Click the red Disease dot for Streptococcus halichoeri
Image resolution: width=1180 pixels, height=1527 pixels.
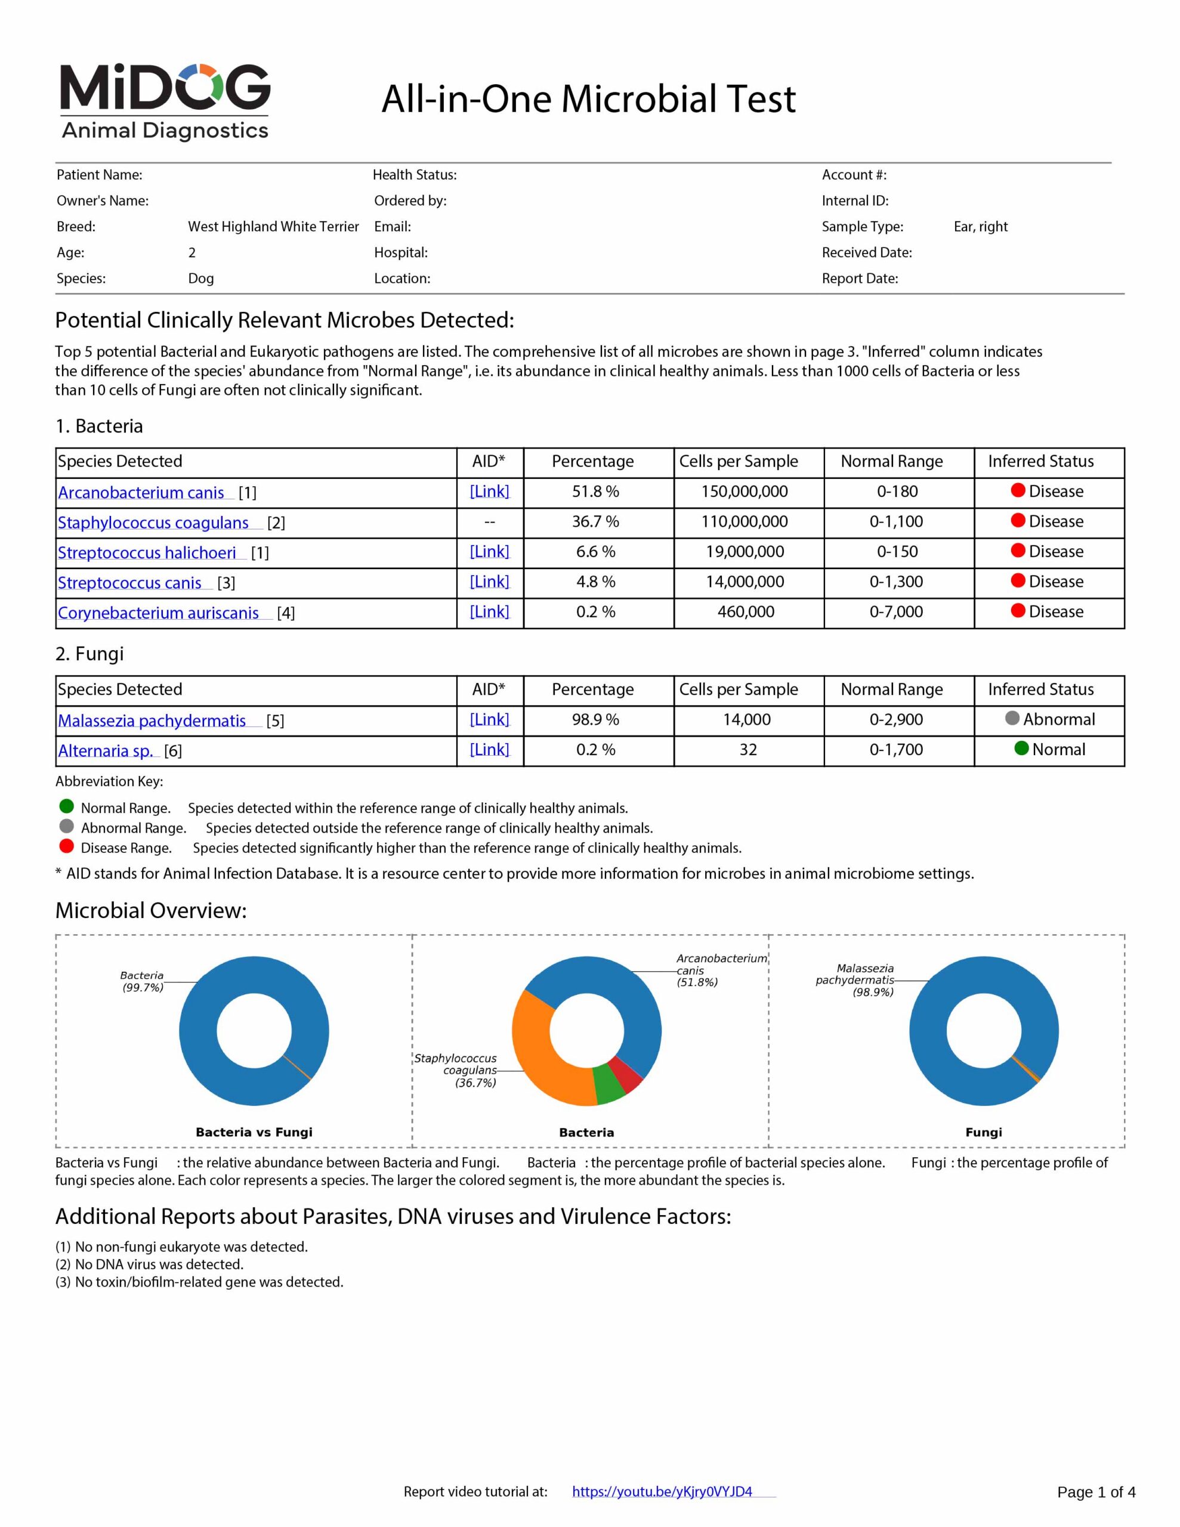1018,550
